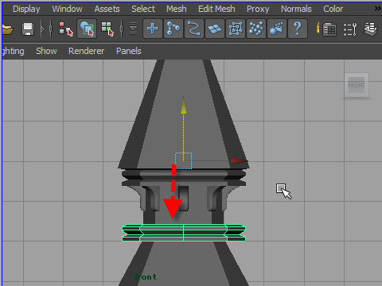This screenshot has width=382, height=286.
Task: Toggle the miscellaneous mask question mark icon
Action: 298,29
